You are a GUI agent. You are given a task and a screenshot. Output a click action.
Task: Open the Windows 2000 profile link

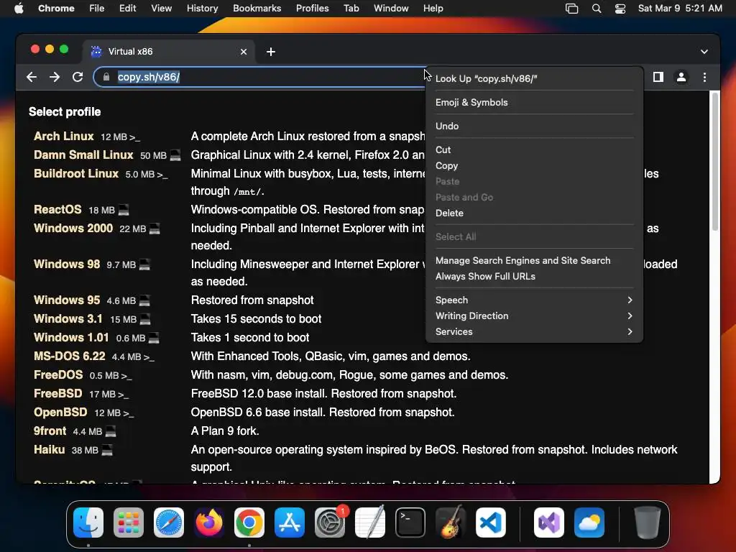(73, 228)
